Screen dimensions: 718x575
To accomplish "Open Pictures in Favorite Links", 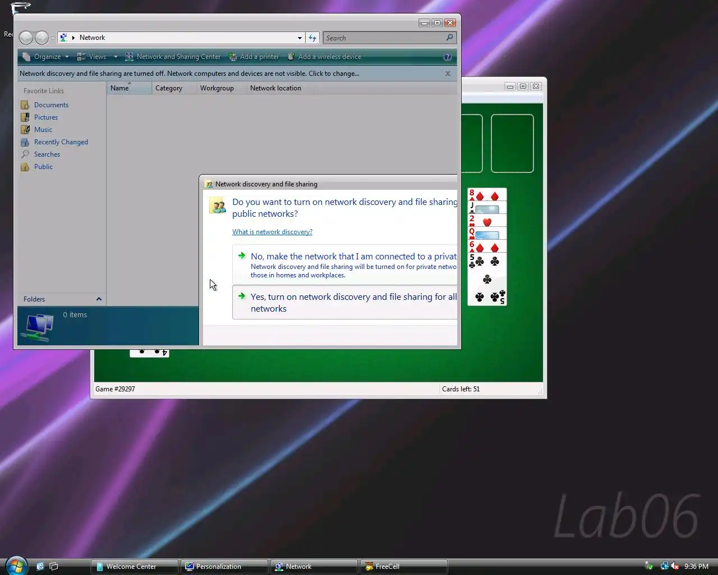I will point(46,117).
